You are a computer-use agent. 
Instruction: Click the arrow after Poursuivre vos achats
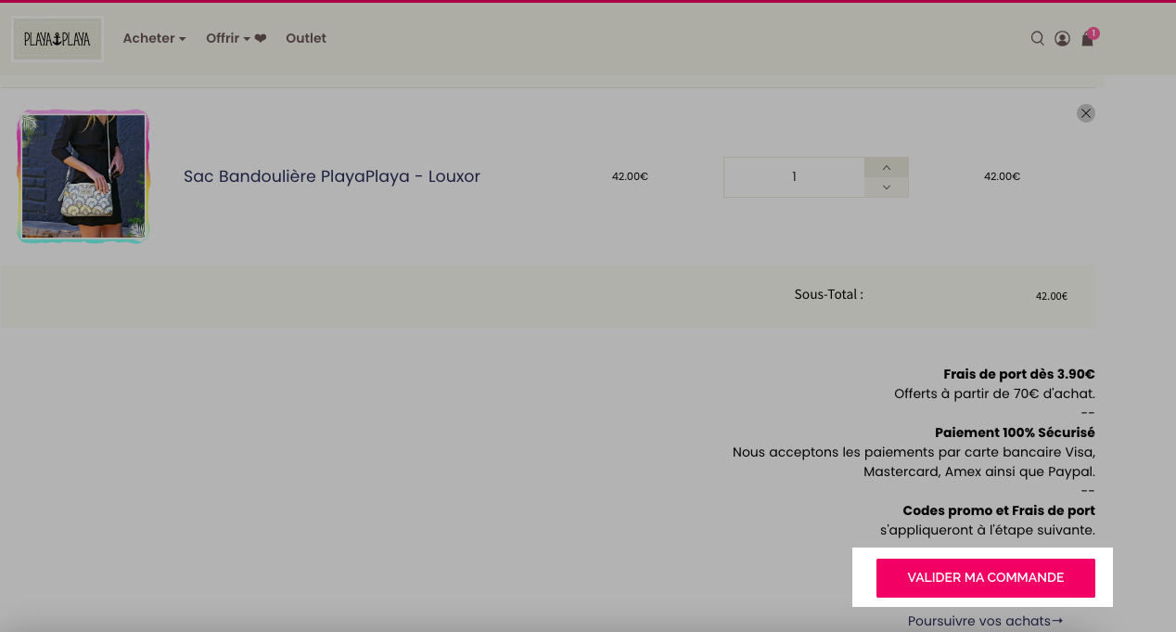[x=1057, y=621]
